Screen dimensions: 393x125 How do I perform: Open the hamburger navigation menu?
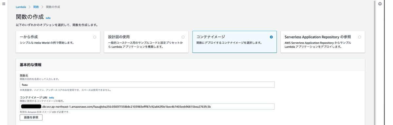(4, 4)
